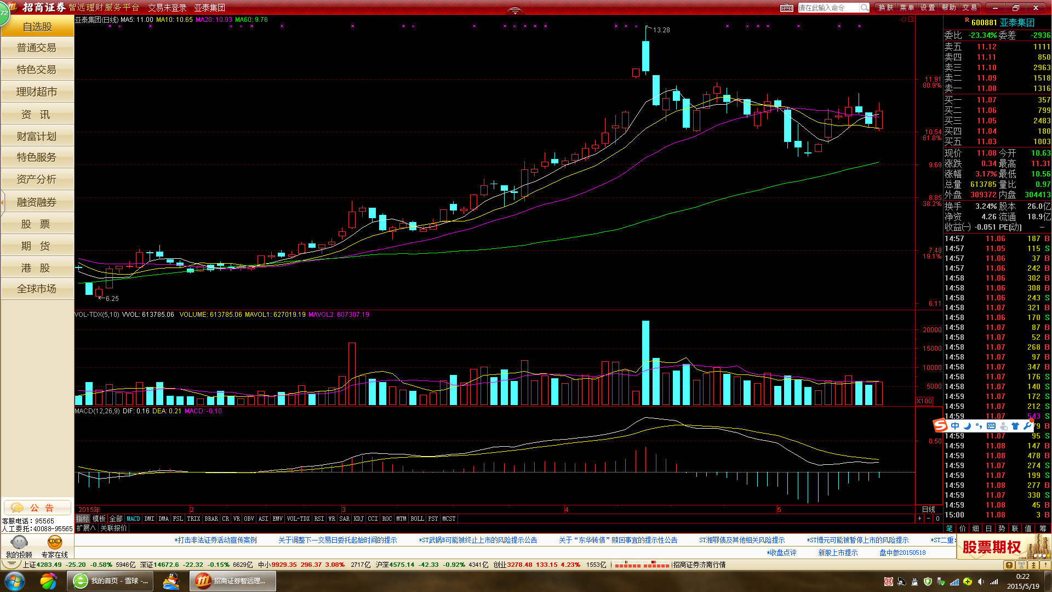Open the 换肤 skin button
Viewport: 1052px width, 592px height.
886,8
